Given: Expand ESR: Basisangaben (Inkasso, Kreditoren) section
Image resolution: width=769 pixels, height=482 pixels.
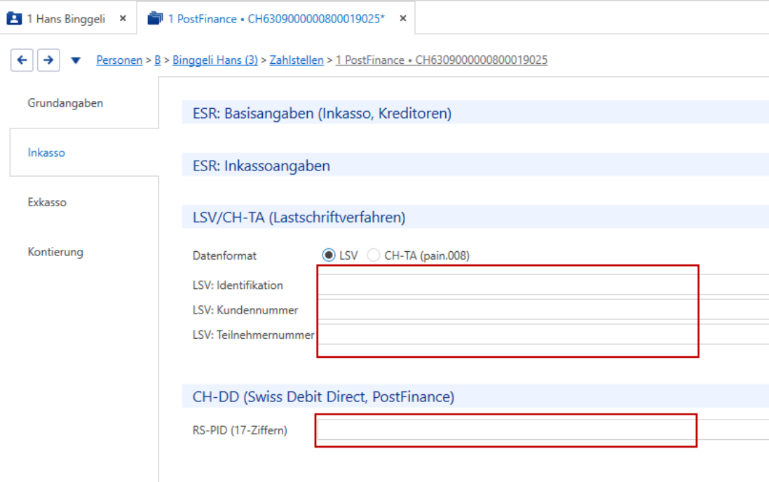Looking at the screenshot, I should tap(475, 114).
